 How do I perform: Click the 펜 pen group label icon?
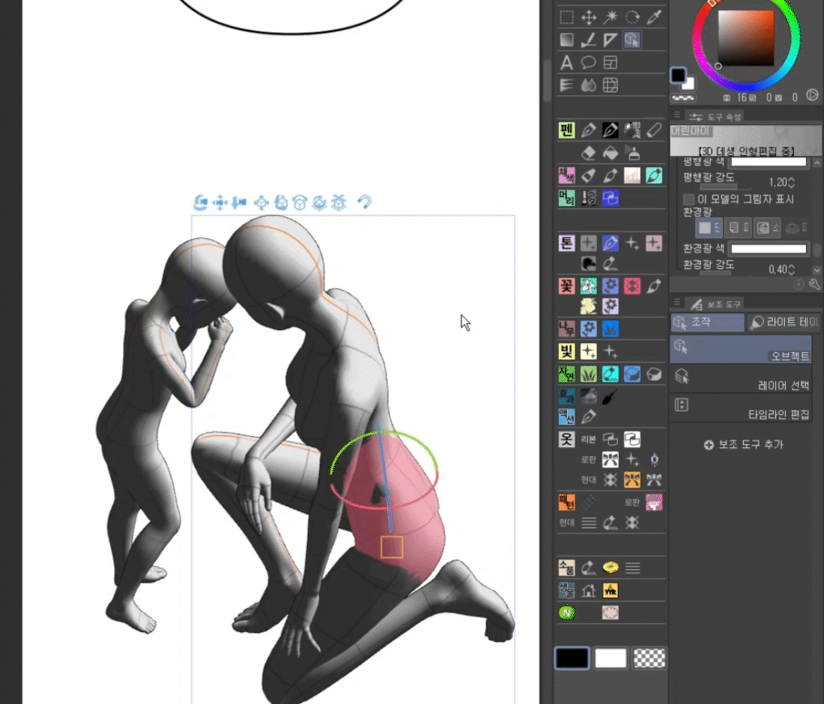[x=566, y=130]
